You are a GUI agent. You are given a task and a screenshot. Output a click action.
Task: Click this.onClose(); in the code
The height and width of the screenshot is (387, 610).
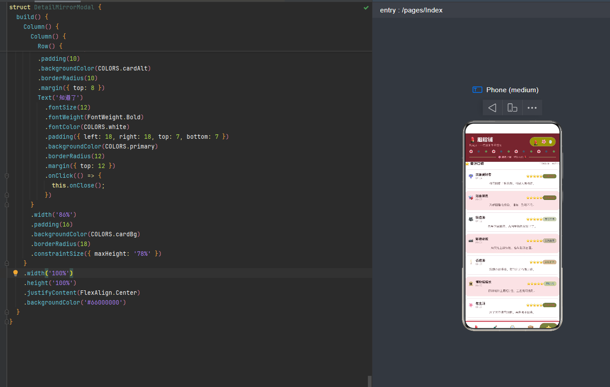tap(78, 185)
